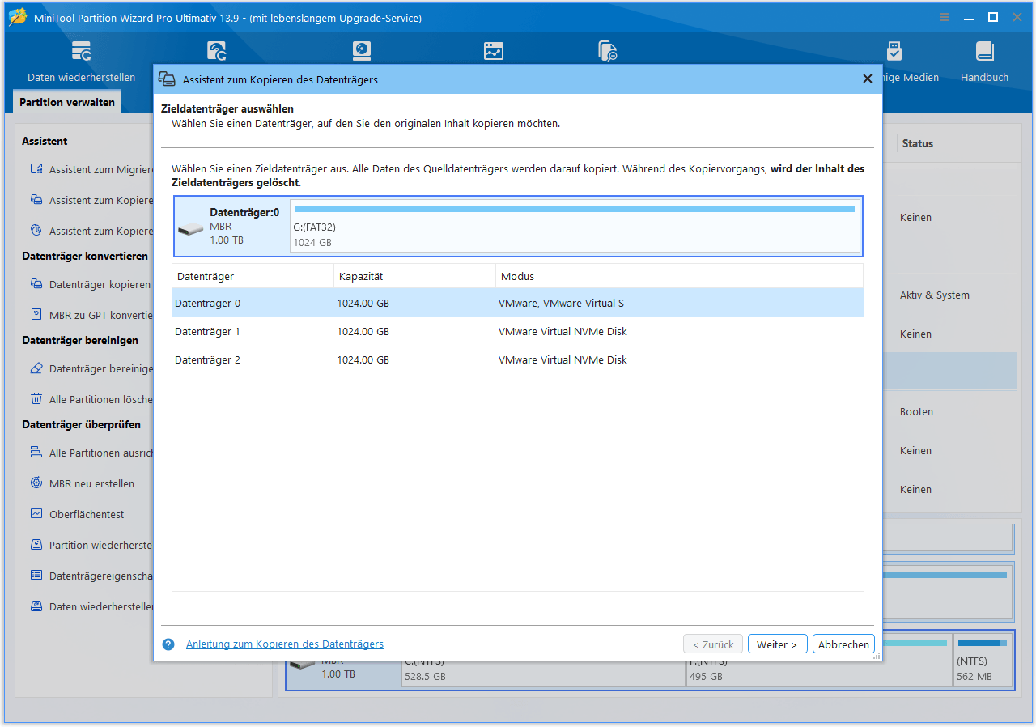The height and width of the screenshot is (727, 1036).
Task: Open the Anleitung zum Kopieren des Datenträgers link
Action: click(x=285, y=644)
